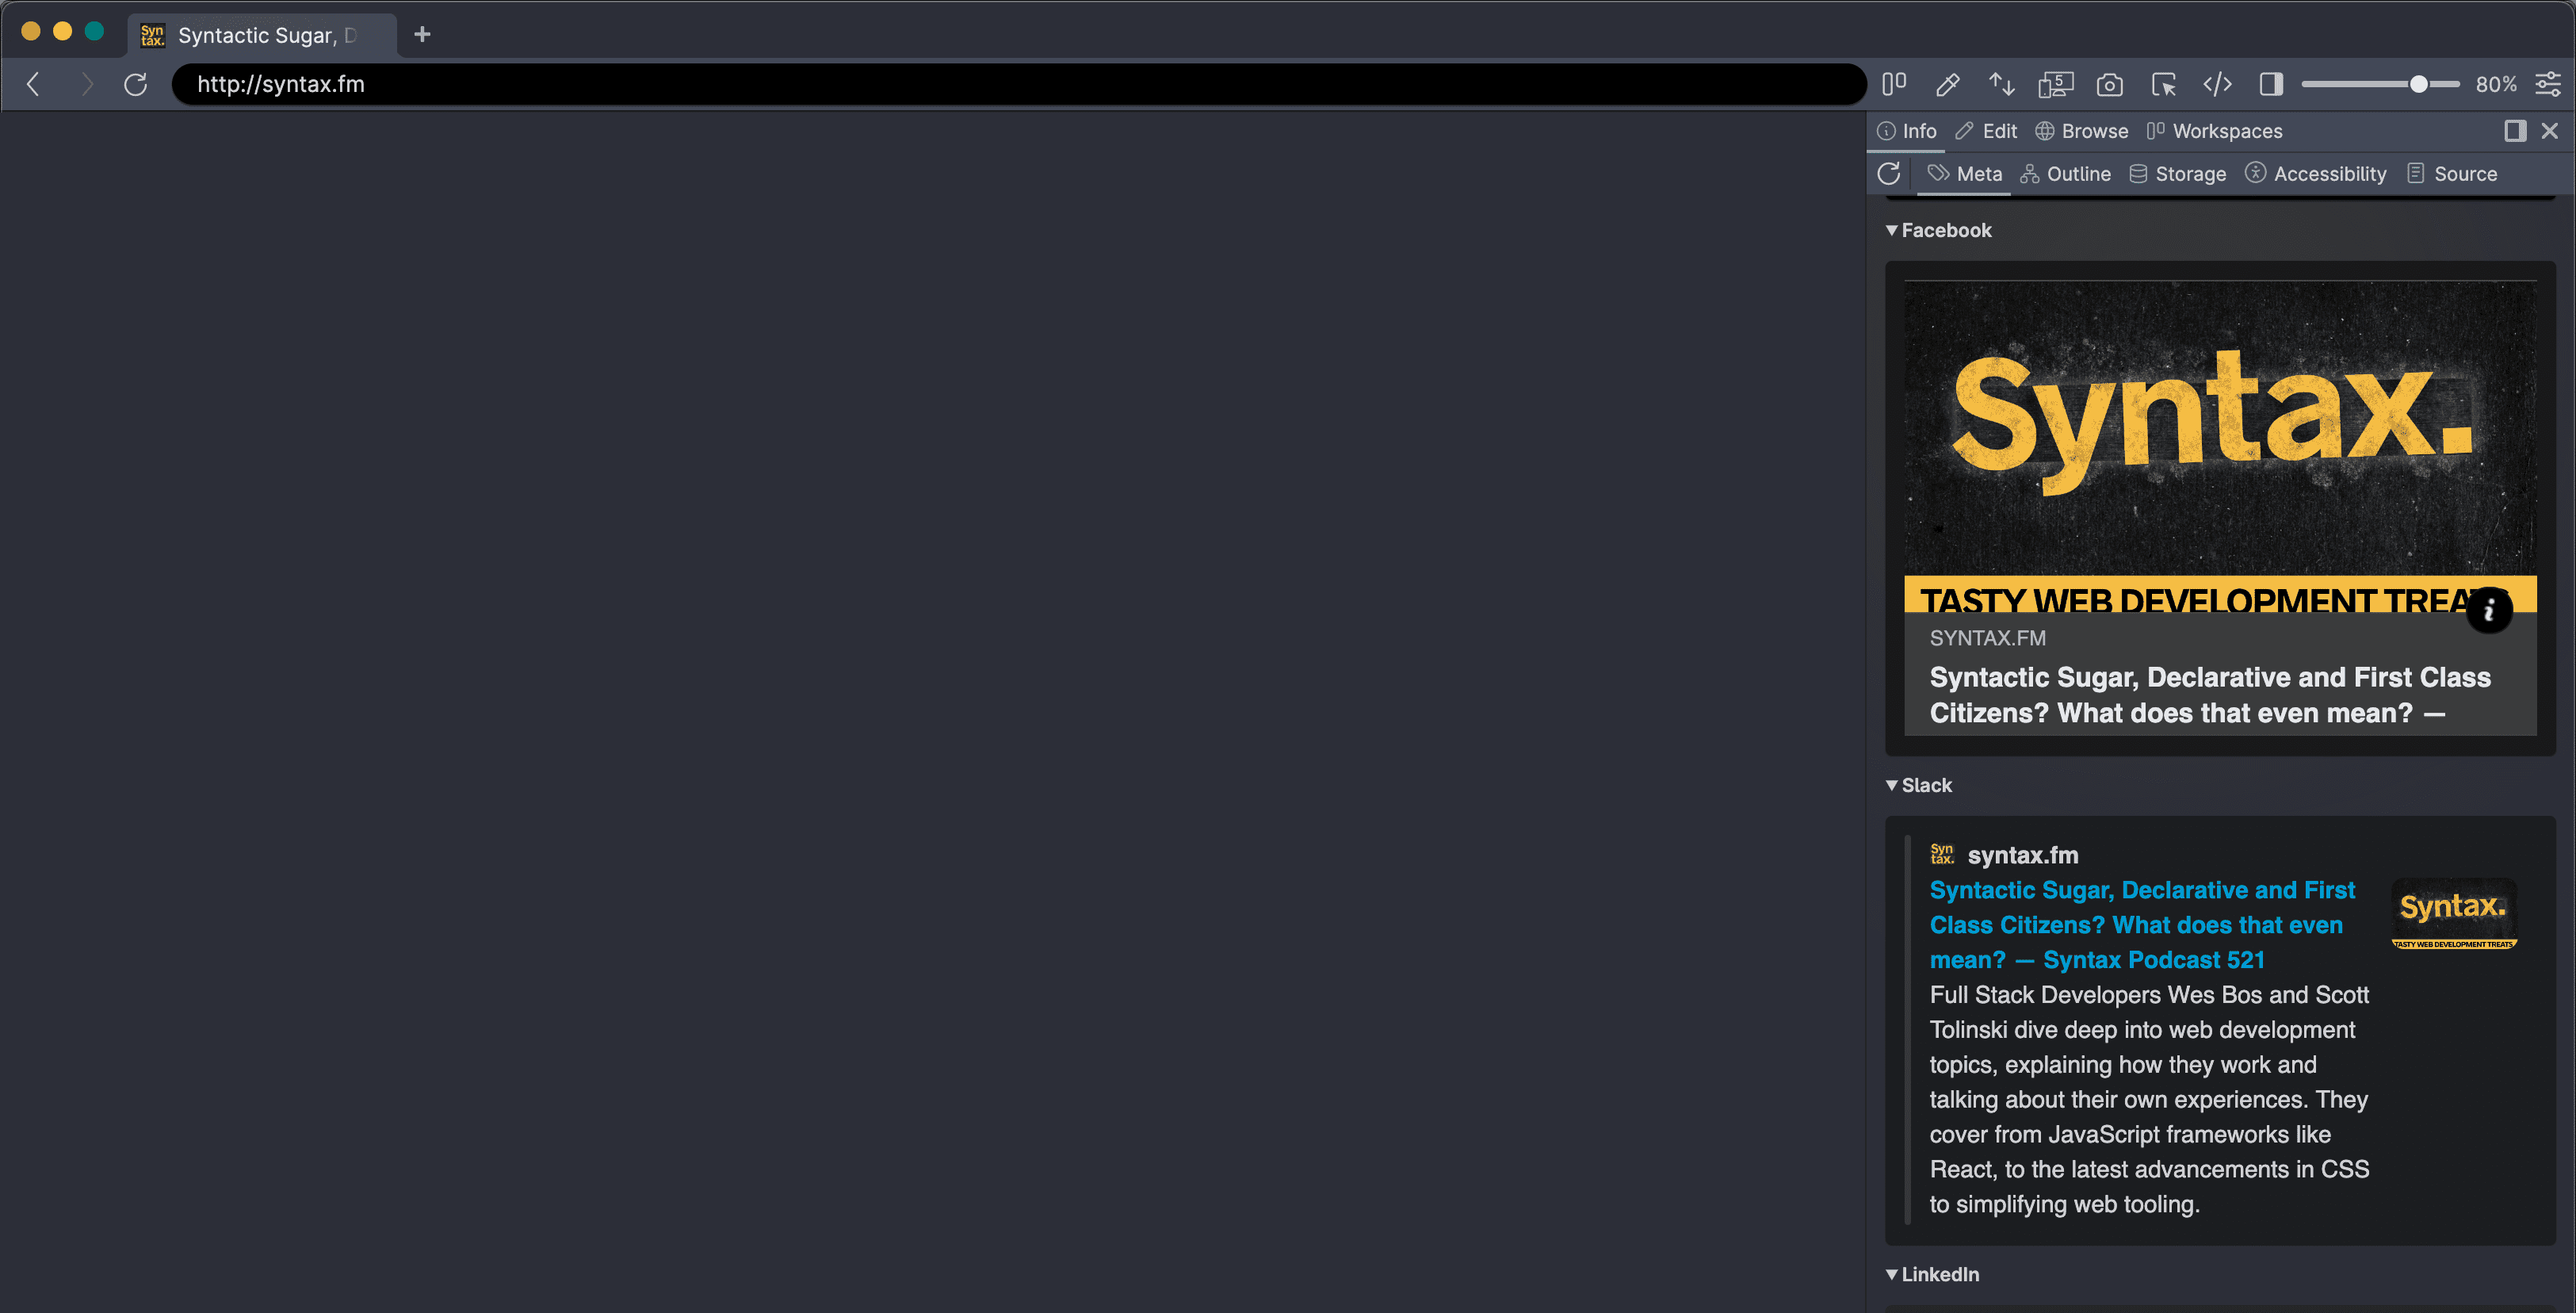Click the SYNTAX.FM domain text

(x=1987, y=638)
